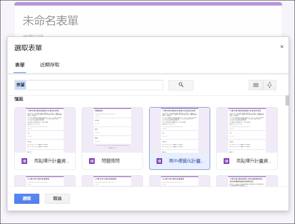Sort files with the A-Z icon
The width and height of the screenshot is (295, 224).
click(270, 85)
